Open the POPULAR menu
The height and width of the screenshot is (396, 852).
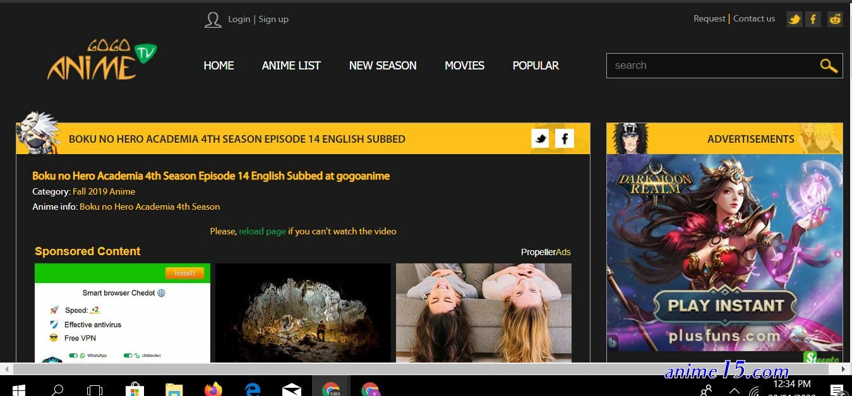tap(536, 66)
